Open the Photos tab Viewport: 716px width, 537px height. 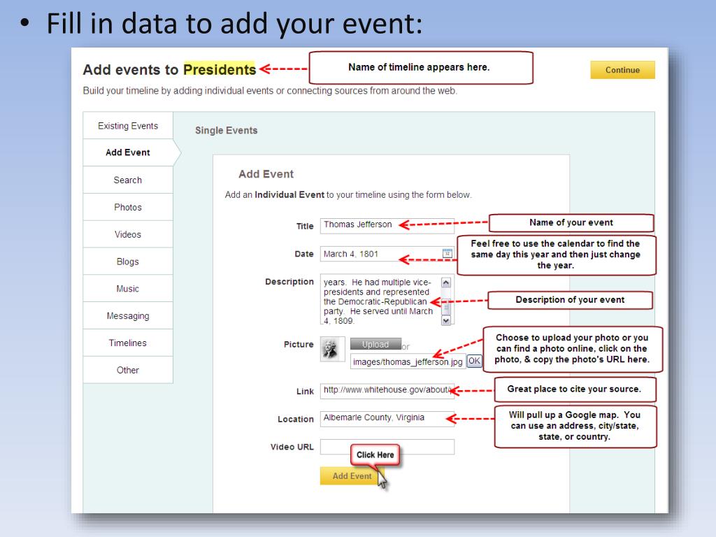point(128,207)
